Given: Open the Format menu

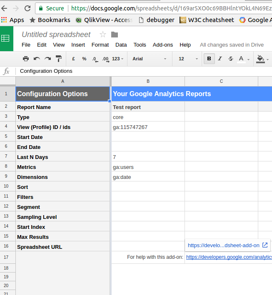Looking at the screenshot, I should pyautogui.click(x=100, y=45).
